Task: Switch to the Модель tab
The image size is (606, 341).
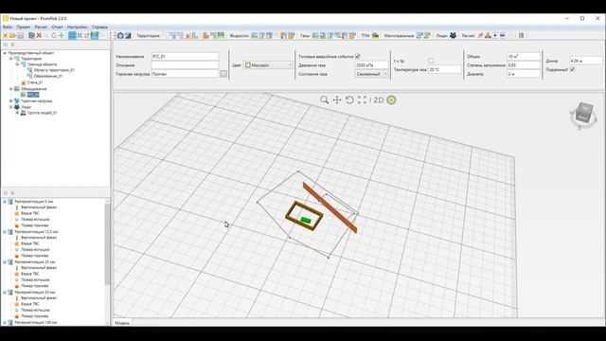Action: pyautogui.click(x=122, y=323)
